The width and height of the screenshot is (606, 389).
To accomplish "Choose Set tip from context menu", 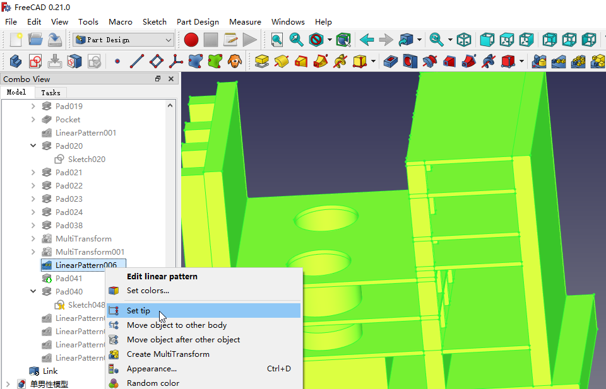I will [138, 311].
